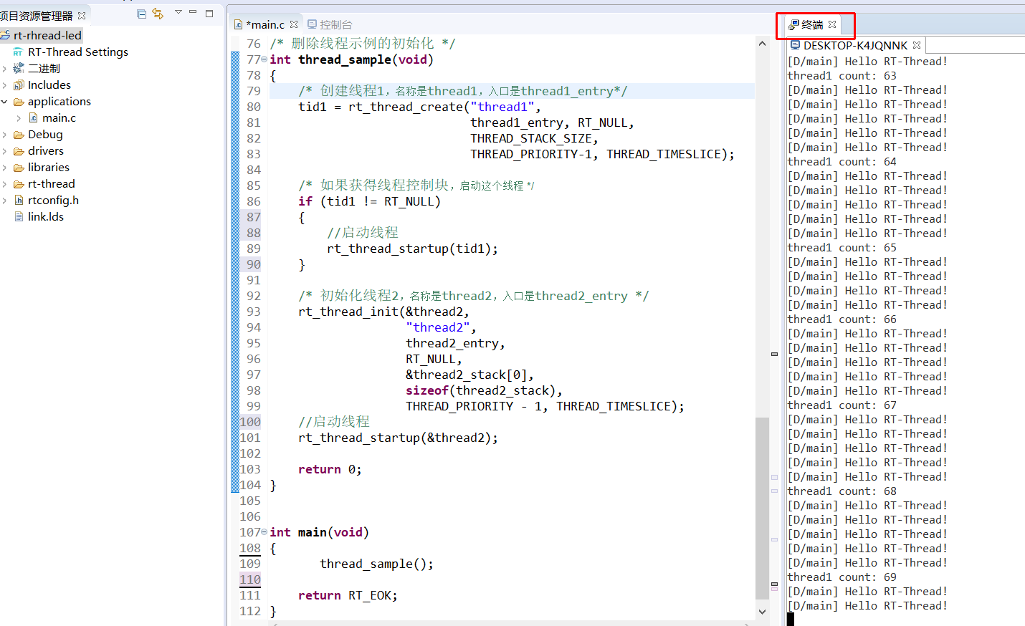Open RT-Thread Settings item

click(x=78, y=52)
